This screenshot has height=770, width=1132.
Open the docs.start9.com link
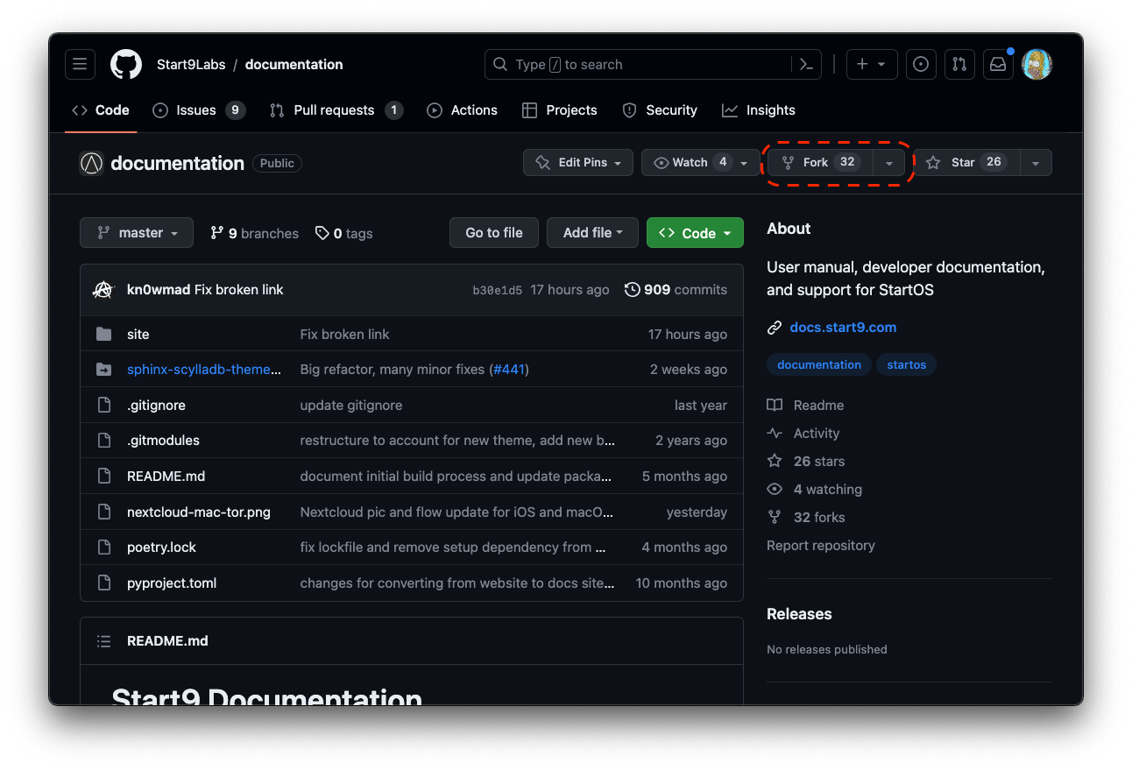coord(843,328)
